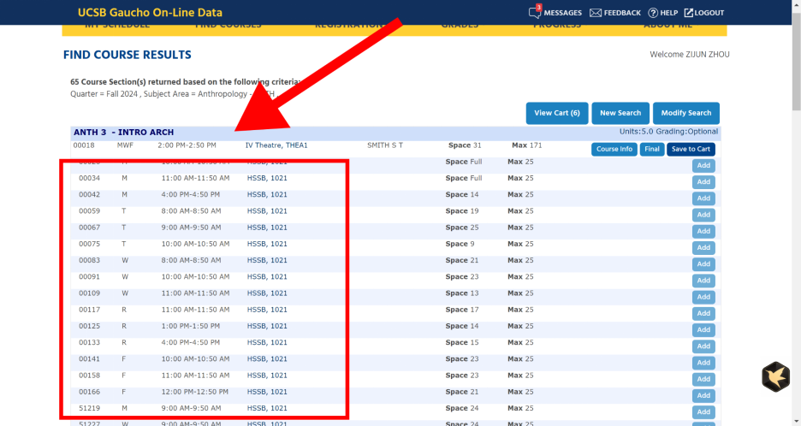Start a New Search
This screenshot has width=801, height=426.
pos(620,113)
